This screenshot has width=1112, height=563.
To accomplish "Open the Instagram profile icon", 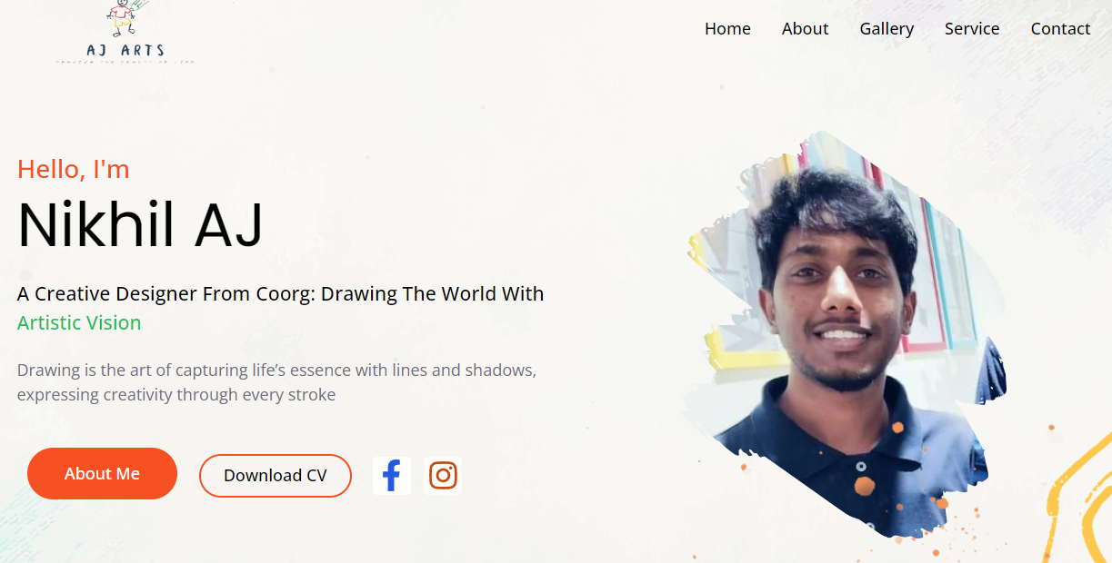I will 443,476.
